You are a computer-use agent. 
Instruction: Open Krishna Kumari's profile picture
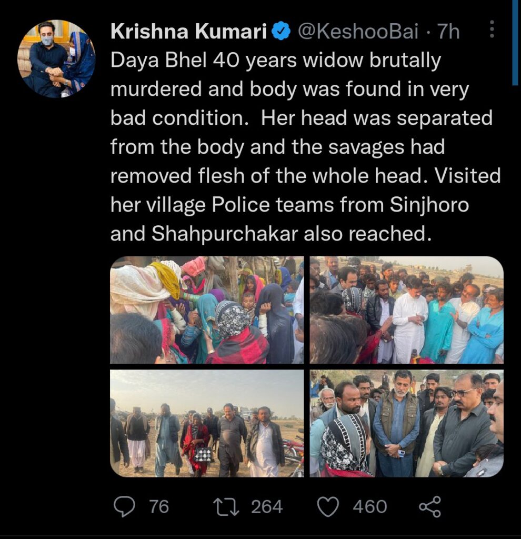coord(57,59)
